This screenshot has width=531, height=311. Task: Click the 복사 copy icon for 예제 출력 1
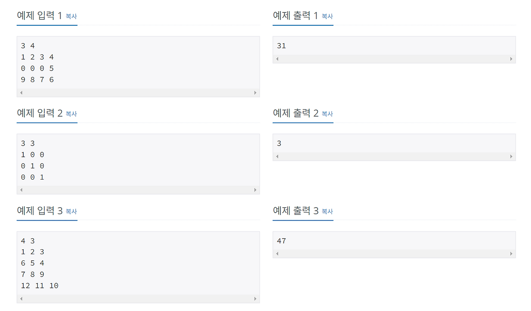pyautogui.click(x=327, y=16)
